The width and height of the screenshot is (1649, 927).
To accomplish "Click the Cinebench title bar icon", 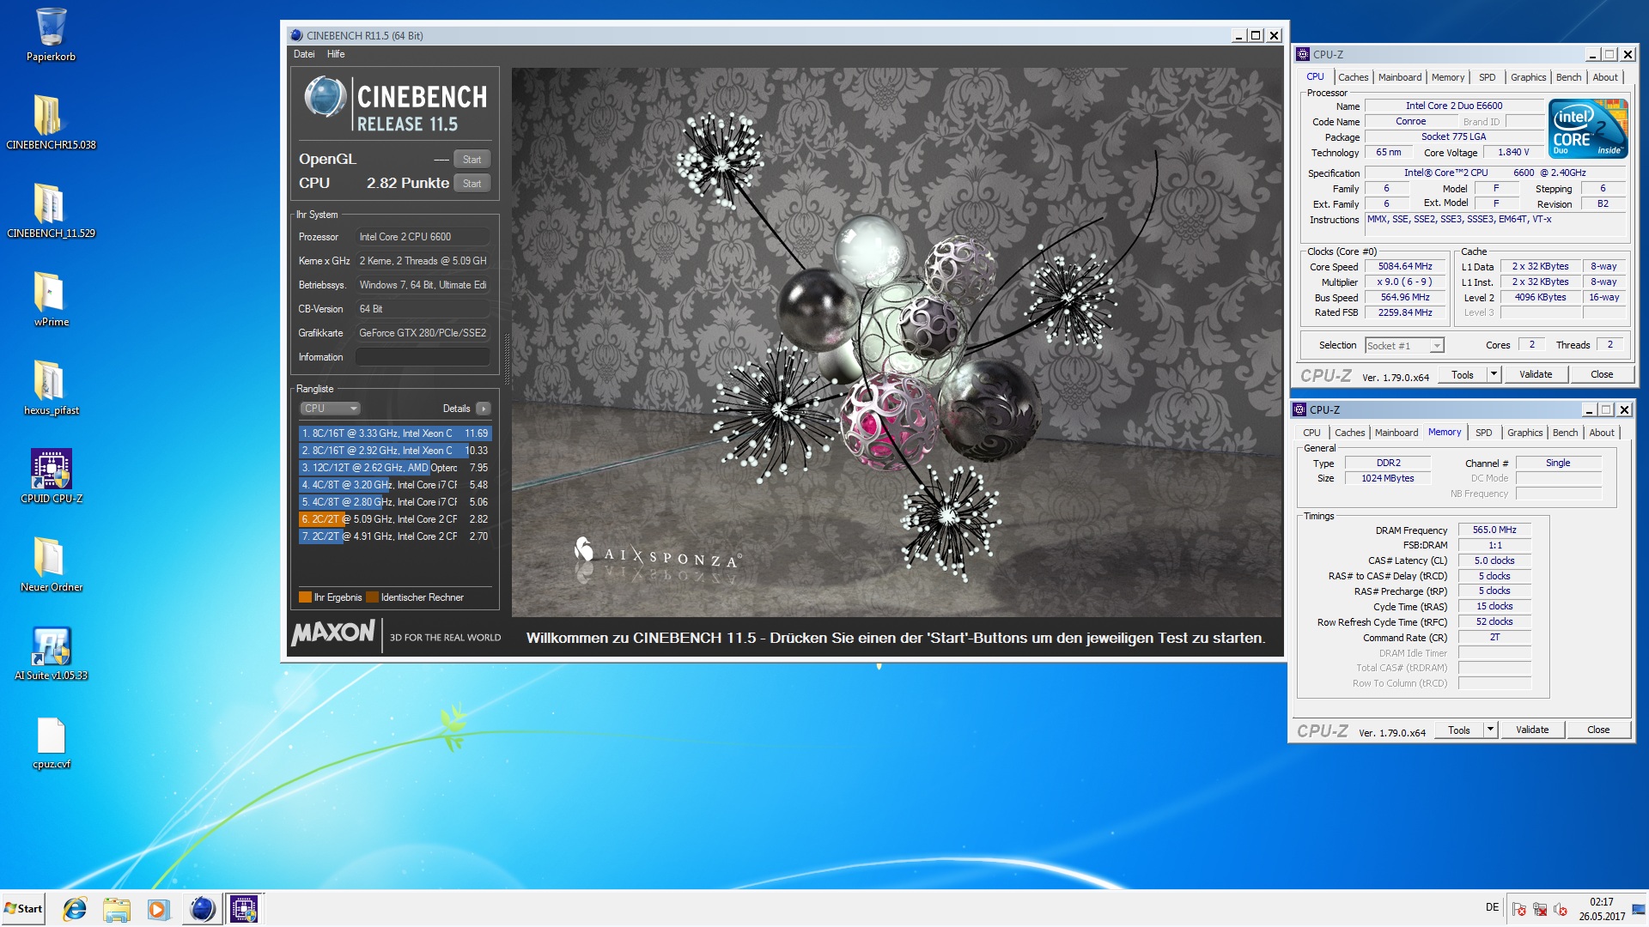I will 296,35.
